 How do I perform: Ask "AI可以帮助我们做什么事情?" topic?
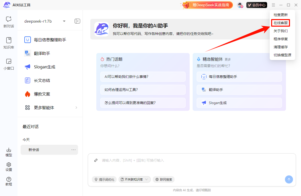coord(143,77)
